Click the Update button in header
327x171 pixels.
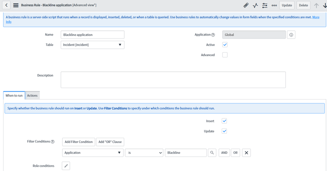[x=287, y=5]
